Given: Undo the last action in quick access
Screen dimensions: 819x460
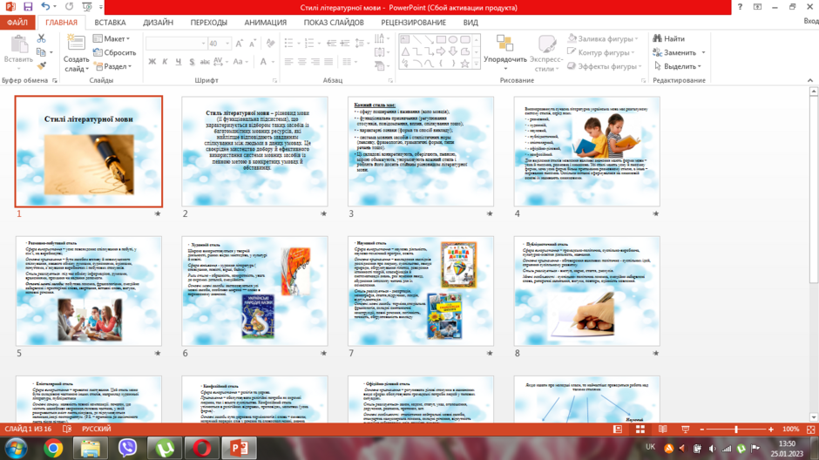Looking at the screenshot, I should pyautogui.click(x=45, y=7).
